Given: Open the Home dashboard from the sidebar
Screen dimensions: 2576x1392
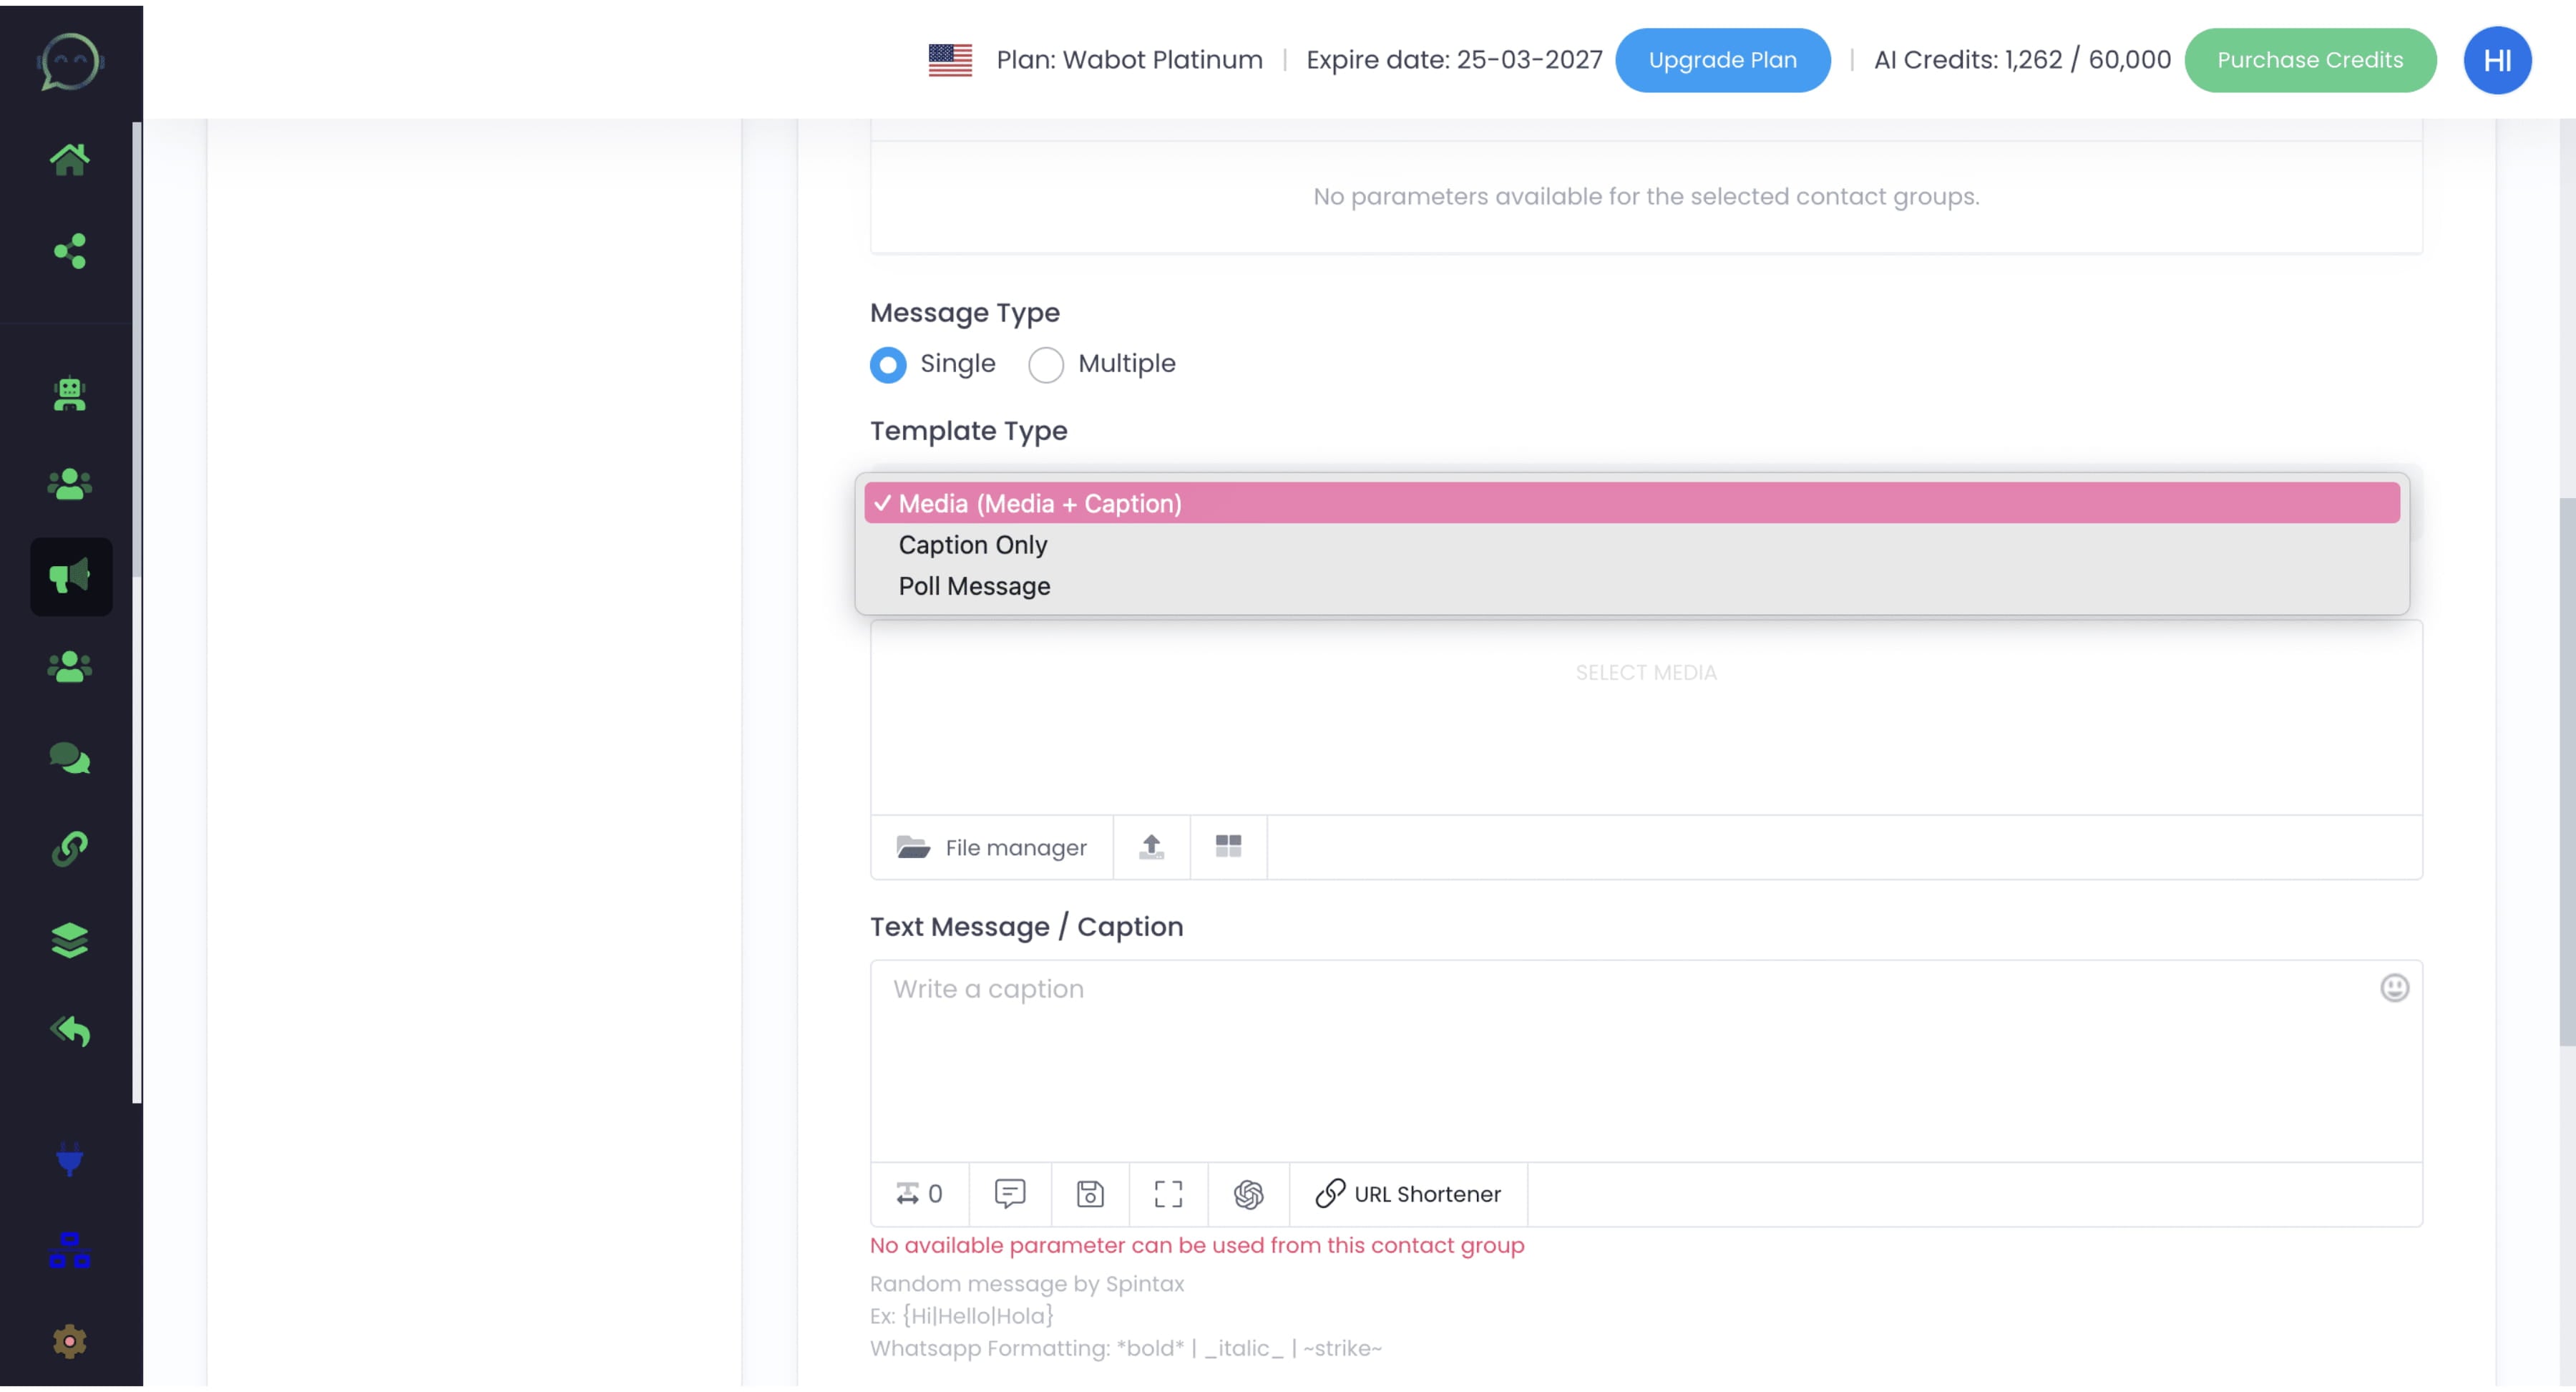Looking at the screenshot, I should [71, 158].
